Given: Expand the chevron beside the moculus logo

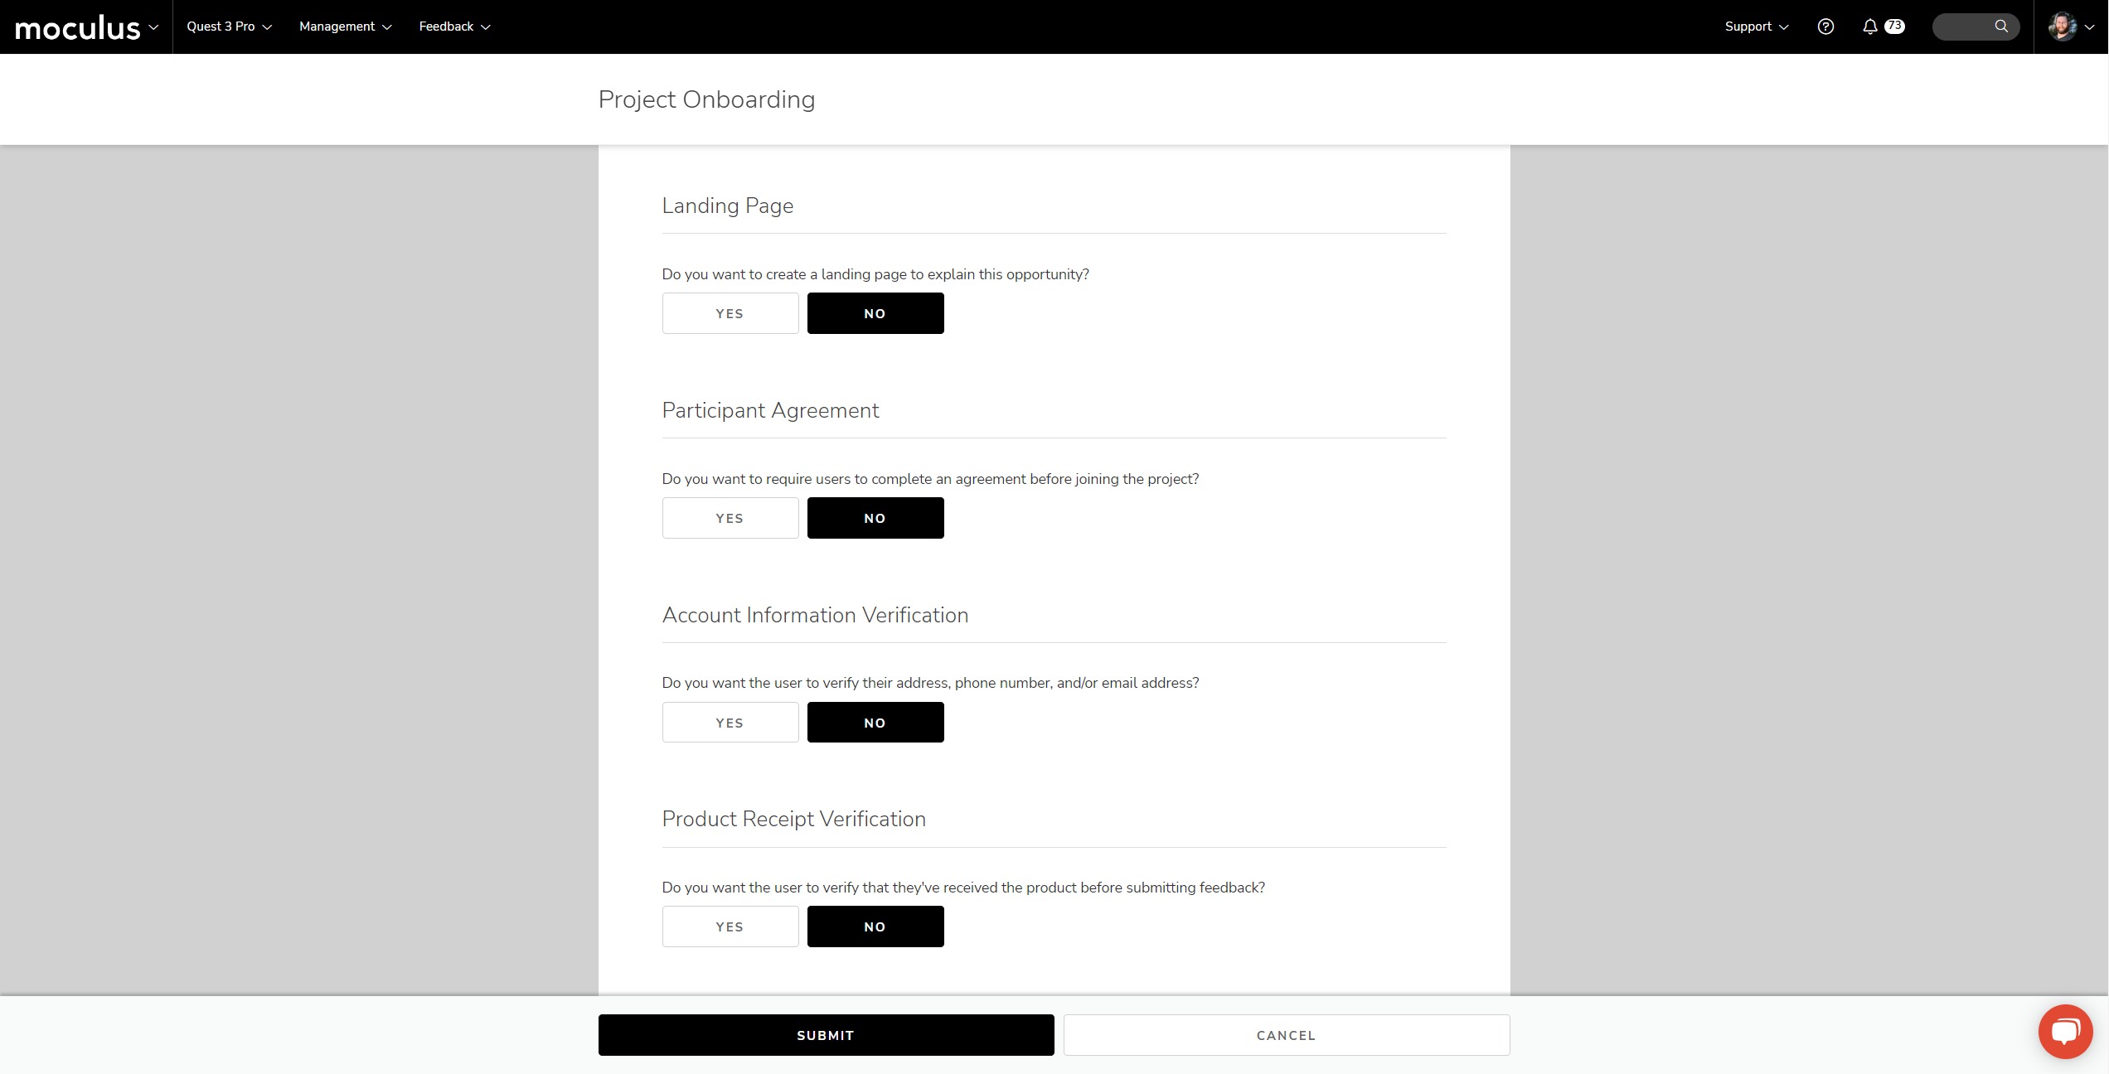Looking at the screenshot, I should tap(153, 27).
